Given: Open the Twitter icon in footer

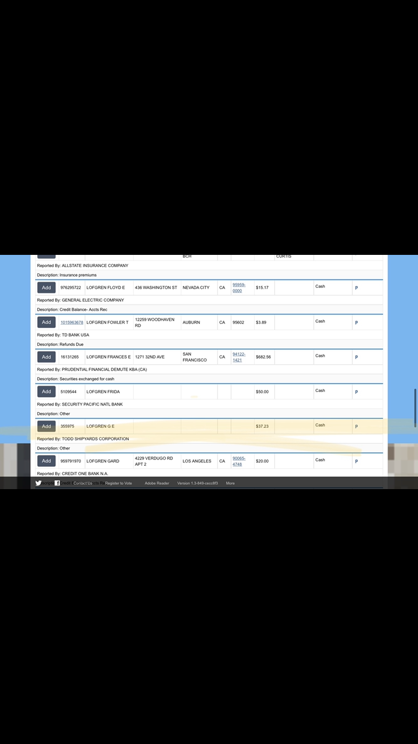Looking at the screenshot, I should (38, 483).
